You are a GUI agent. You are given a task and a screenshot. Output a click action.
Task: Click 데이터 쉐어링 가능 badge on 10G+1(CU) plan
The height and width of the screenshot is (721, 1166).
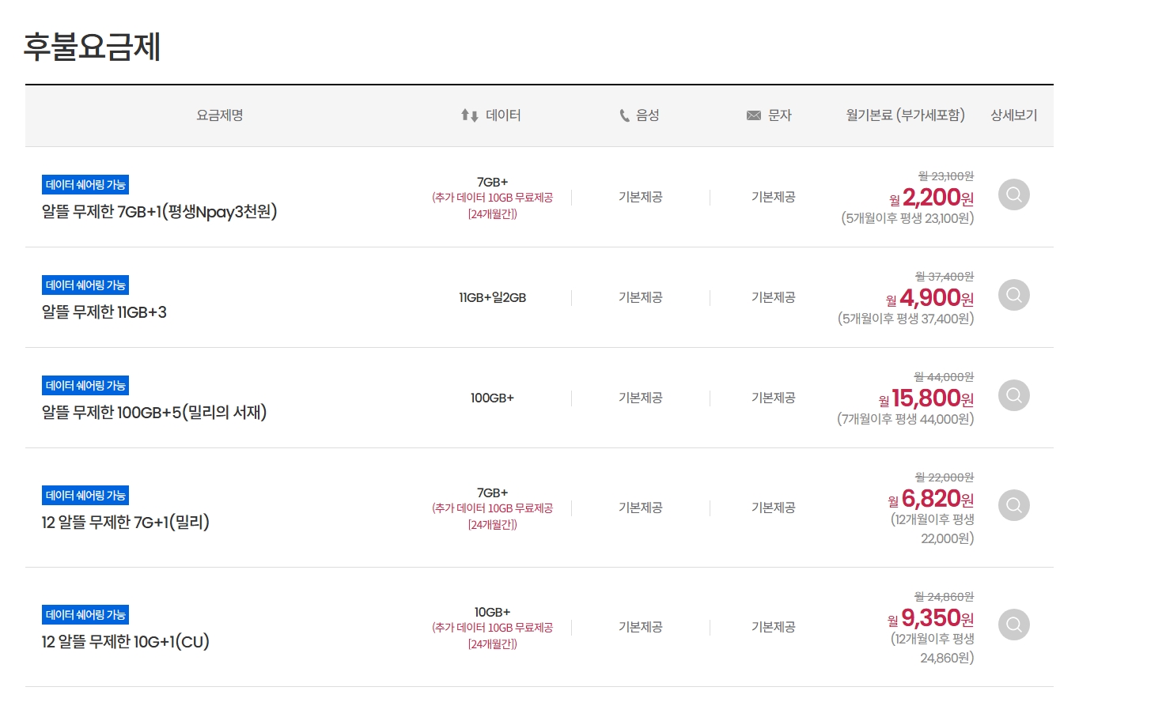tap(85, 615)
